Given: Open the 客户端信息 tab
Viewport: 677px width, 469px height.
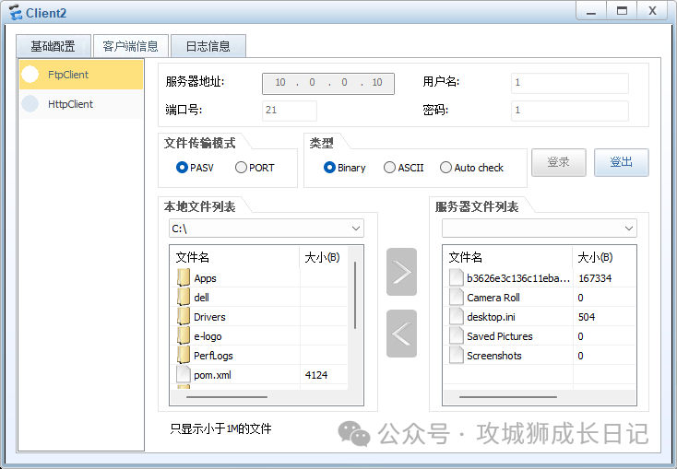Looking at the screenshot, I should coord(130,46).
